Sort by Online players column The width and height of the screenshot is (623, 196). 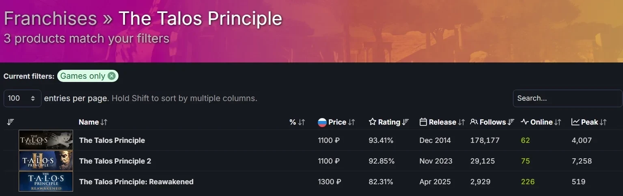pos(541,122)
